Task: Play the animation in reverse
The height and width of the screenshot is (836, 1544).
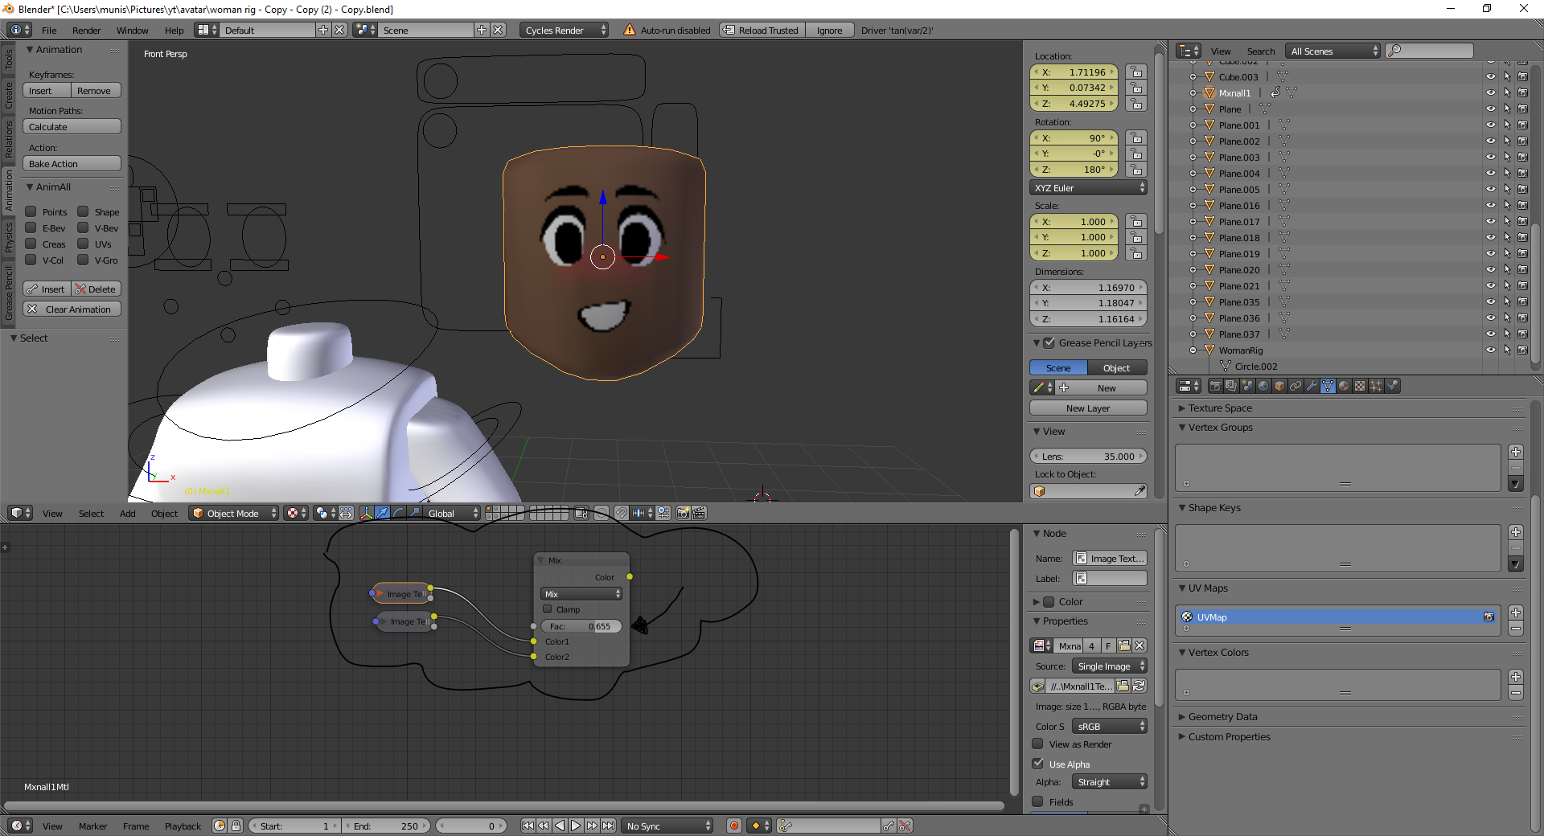Action: [560, 826]
